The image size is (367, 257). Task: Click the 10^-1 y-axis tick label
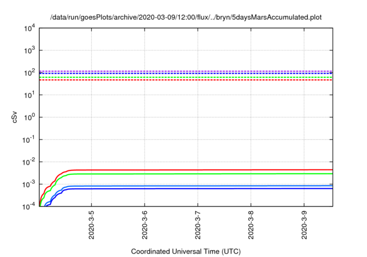pyautogui.click(x=29, y=140)
